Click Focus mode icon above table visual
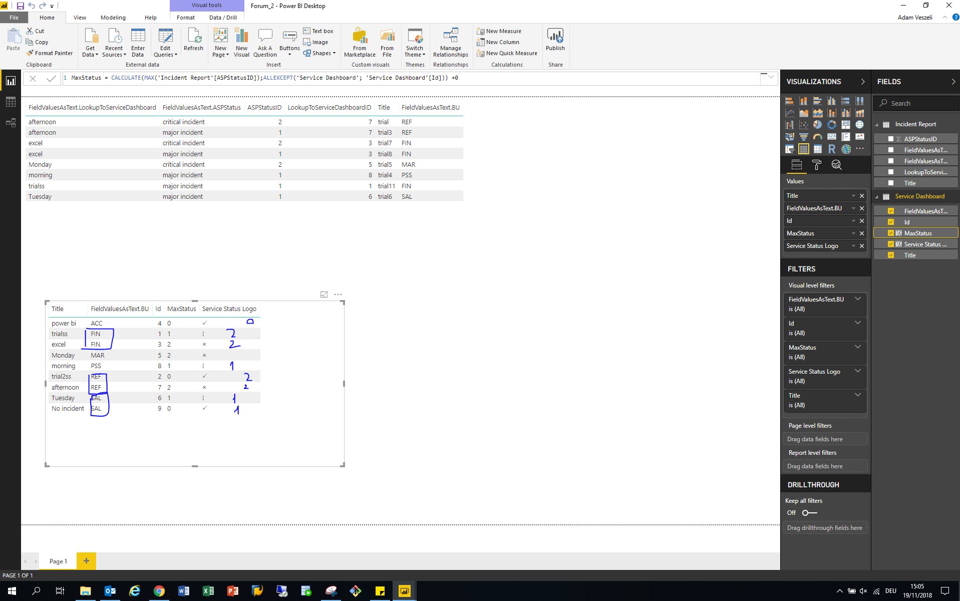This screenshot has height=601, width=960. pos(324,294)
